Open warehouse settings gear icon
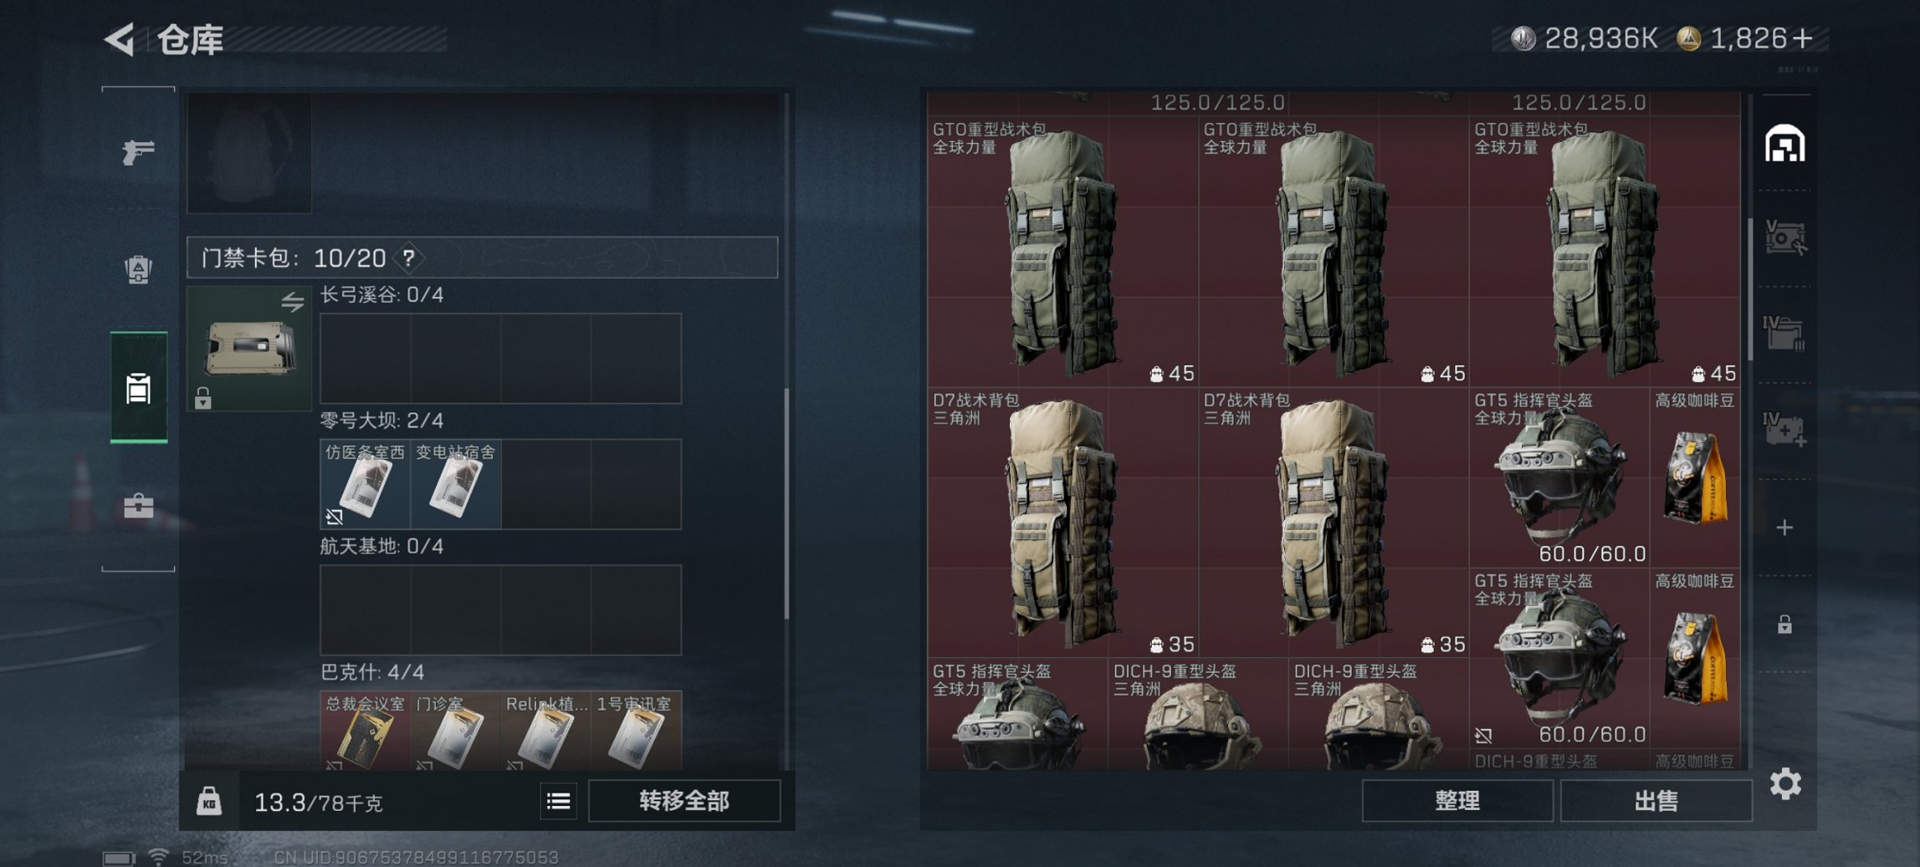This screenshot has height=867, width=1920. (1785, 783)
